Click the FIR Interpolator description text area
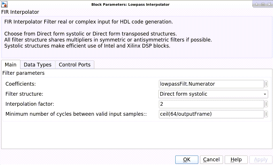Screen dimensions: 273x165 (x=136, y=38)
